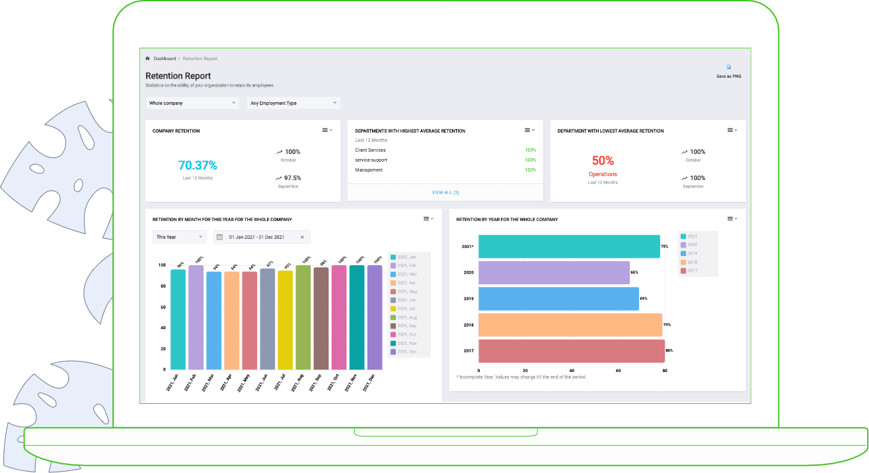Click the VIEW ALL (3) link
This screenshot has width=869, height=473.
point(445,193)
